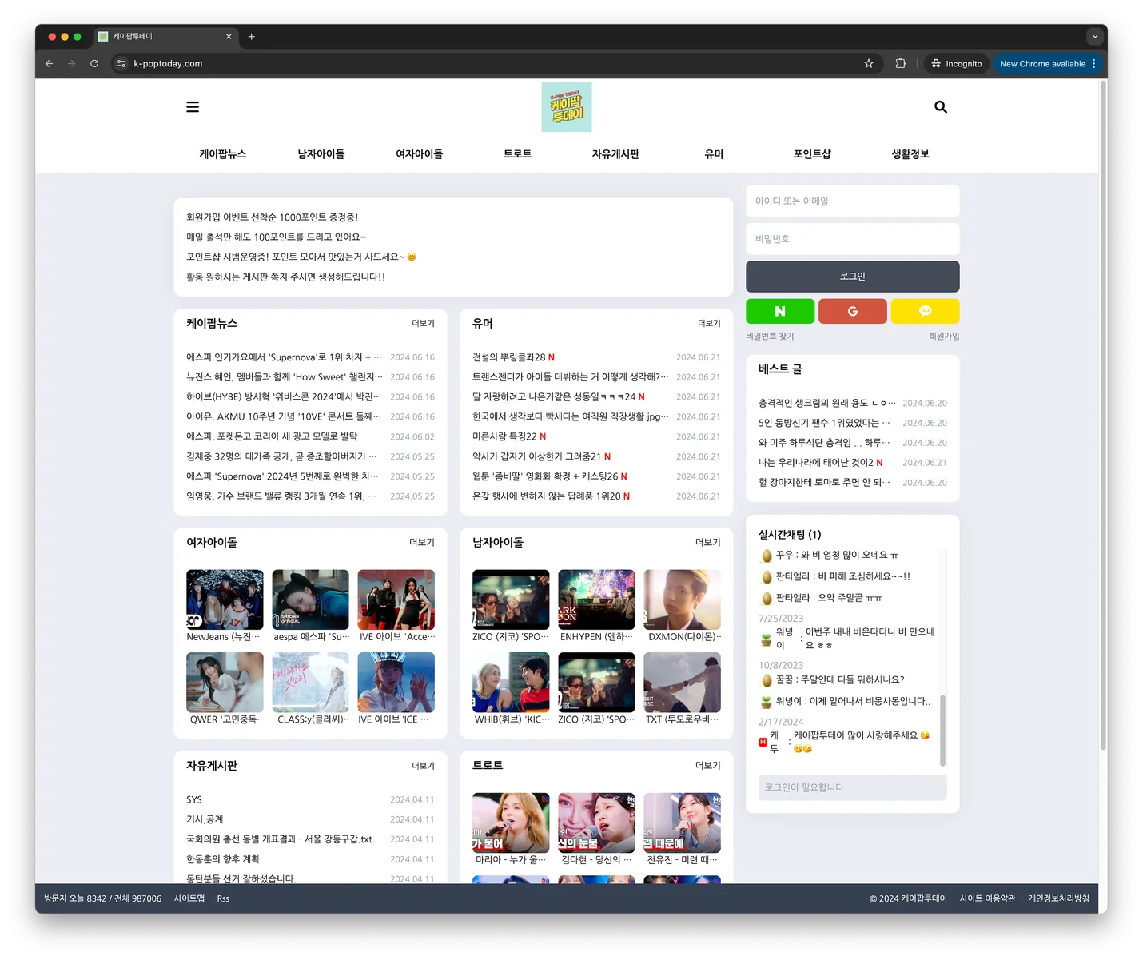Image resolution: width=1143 pixels, height=960 pixels.
Task: Open the aespa 에스파 video thumbnail
Action: click(310, 600)
